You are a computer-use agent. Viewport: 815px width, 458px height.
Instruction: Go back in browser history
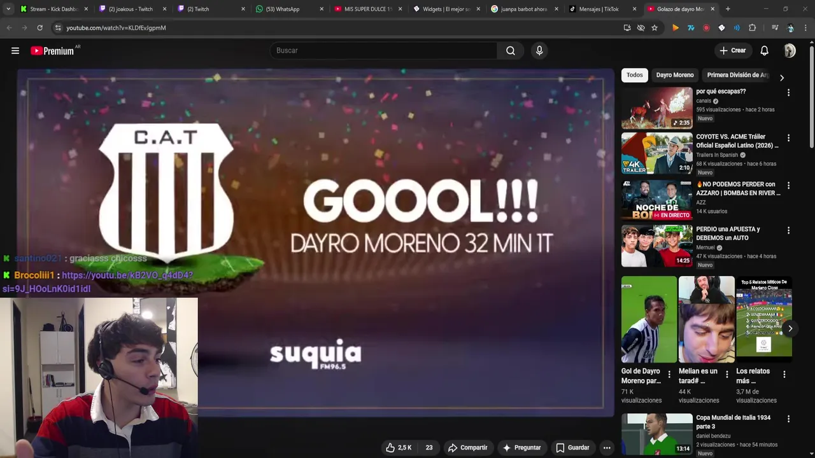point(9,28)
